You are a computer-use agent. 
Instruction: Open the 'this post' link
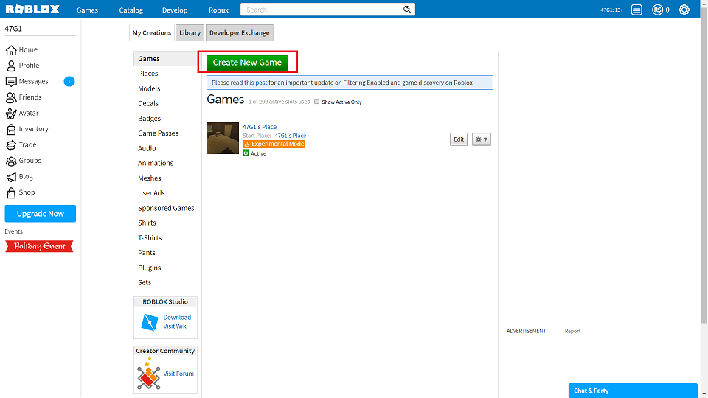256,83
